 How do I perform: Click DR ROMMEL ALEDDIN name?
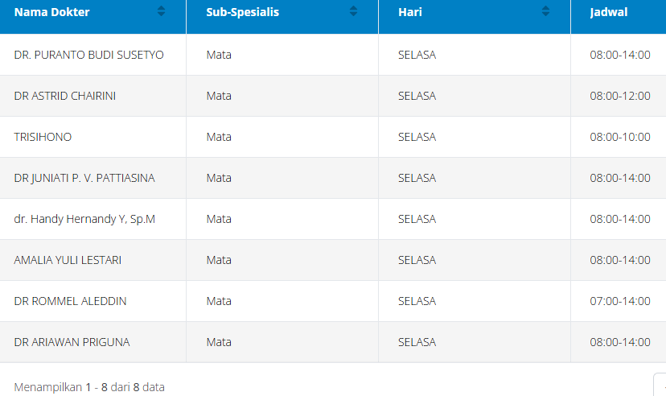pos(70,301)
